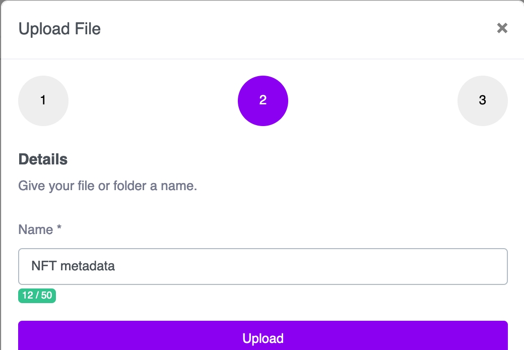Click the number 1 in the first step
This screenshot has width=524, height=350.
tap(43, 100)
